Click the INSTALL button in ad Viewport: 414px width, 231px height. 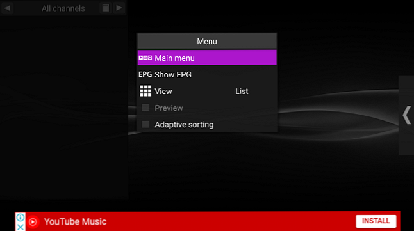pyautogui.click(x=376, y=221)
